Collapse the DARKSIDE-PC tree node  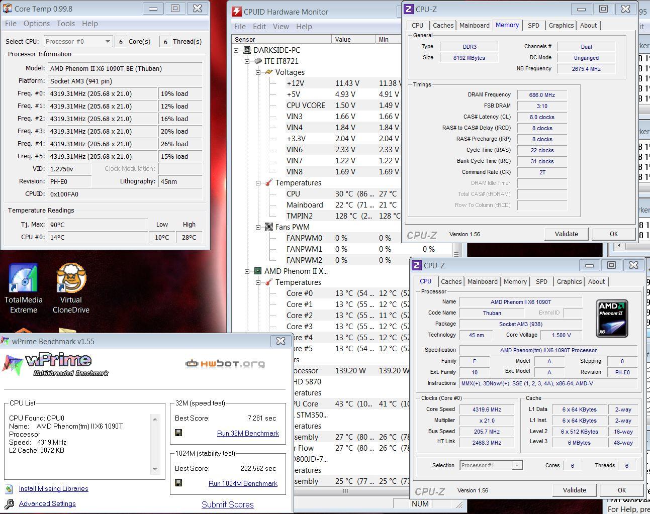236,50
